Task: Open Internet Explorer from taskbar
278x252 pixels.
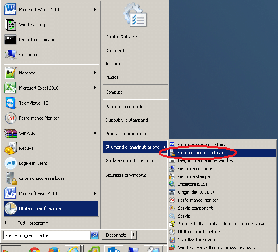Action: click(73, 249)
